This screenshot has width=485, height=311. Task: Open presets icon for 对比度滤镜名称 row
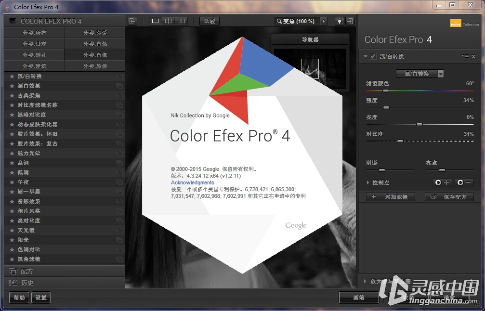click(119, 105)
